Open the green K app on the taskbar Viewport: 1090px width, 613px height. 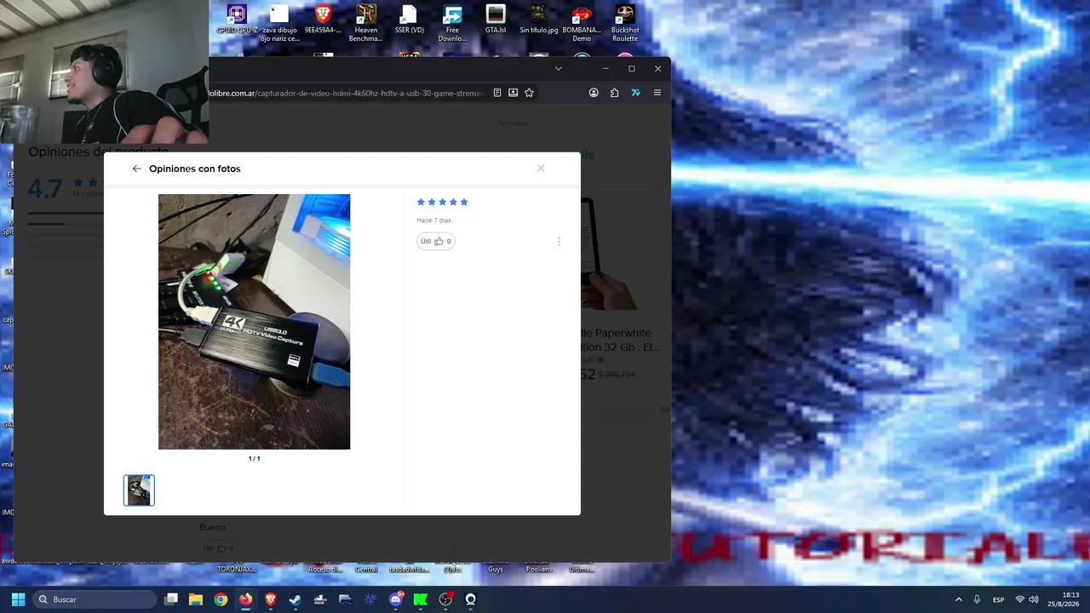[420, 599]
